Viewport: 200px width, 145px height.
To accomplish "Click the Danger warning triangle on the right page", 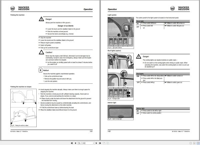I will click(x=139, y=56).
